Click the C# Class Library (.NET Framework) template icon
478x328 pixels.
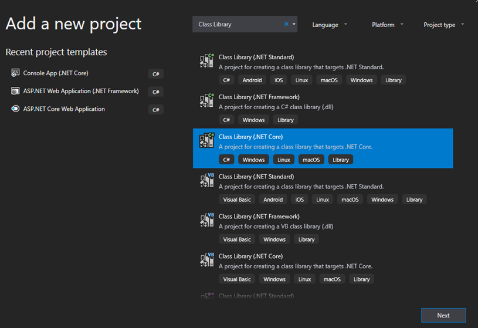click(x=206, y=100)
